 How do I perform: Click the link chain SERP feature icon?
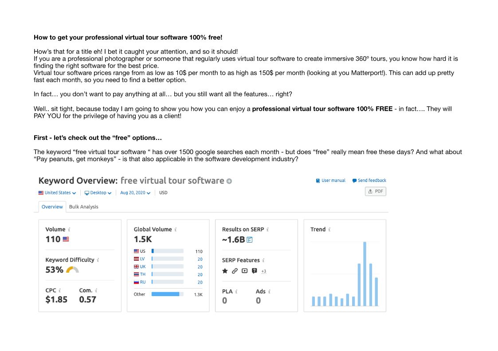pos(235,271)
